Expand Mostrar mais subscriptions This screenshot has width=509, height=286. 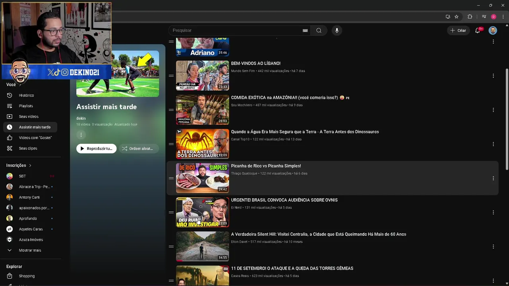click(x=31, y=250)
